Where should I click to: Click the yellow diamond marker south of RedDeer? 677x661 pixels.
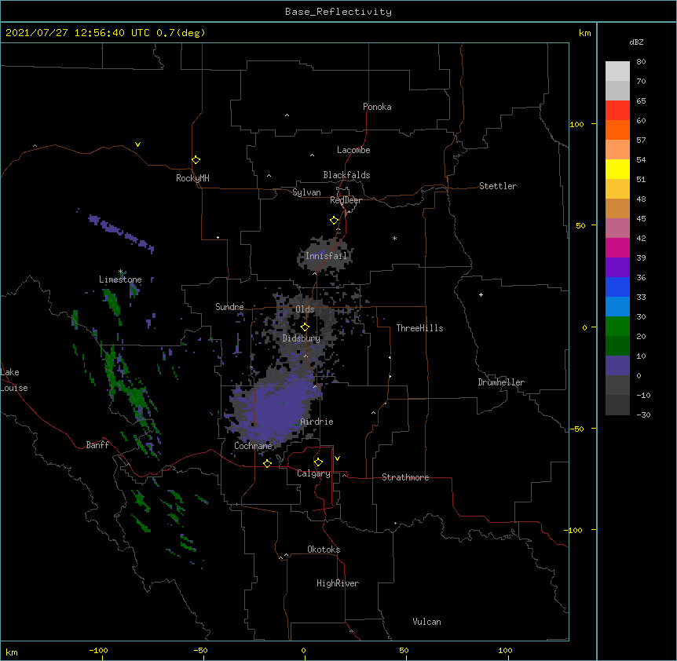335,221
